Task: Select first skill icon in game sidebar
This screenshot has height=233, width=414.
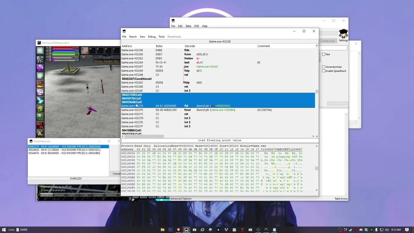Action: [40, 50]
